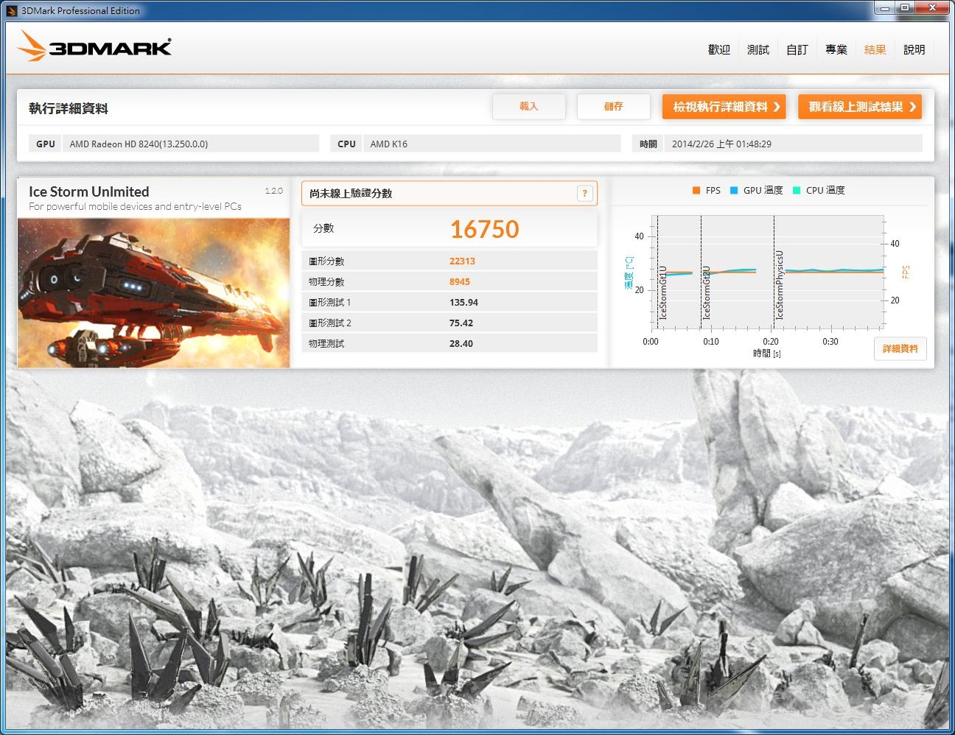The width and height of the screenshot is (955, 735).
Task: Open the chart 詳細資料 button
Action: click(x=900, y=348)
